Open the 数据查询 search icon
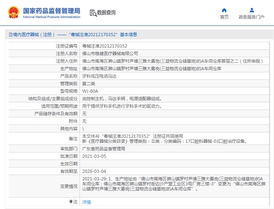The height and width of the screenshot is (209, 274). pyautogui.click(x=93, y=13)
